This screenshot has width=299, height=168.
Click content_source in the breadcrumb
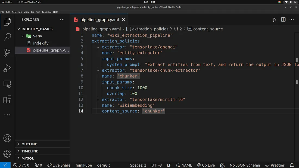pyautogui.click(x=208, y=29)
